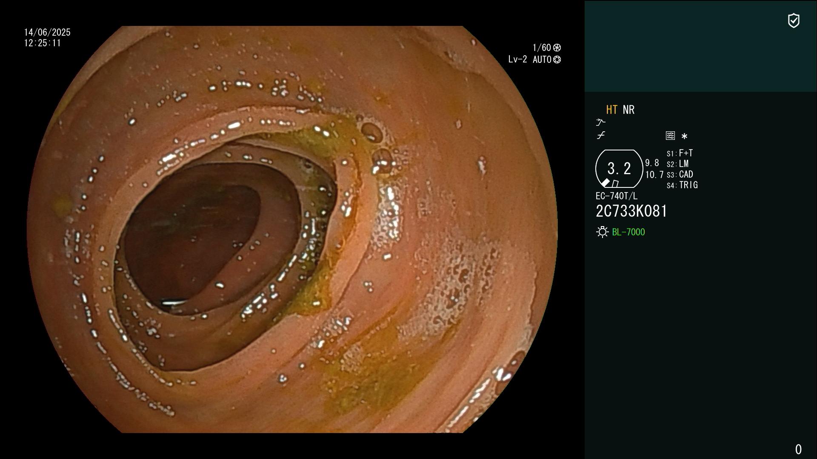Click the structure enhancement curve icon below HT
Image resolution: width=817 pixels, height=459 pixels.
[x=600, y=122]
